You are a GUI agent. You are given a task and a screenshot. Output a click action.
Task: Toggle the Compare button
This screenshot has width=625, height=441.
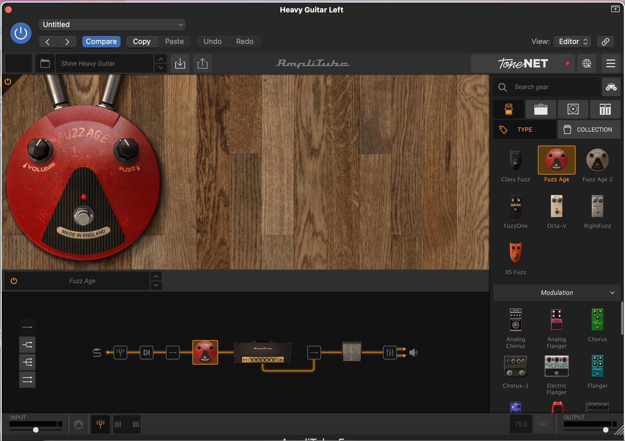tap(101, 41)
